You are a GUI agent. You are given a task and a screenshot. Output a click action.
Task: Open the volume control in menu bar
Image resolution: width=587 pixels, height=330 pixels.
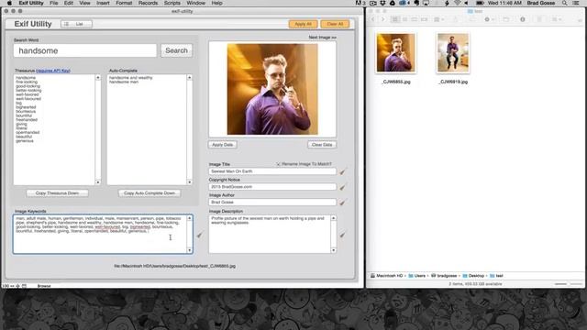click(x=467, y=3)
